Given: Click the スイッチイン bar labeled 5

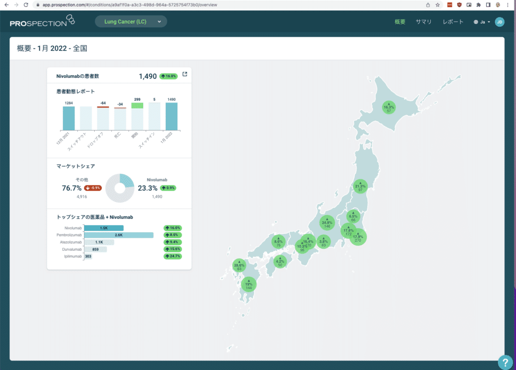Looking at the screenshot, I should pyautogui.click(x=154, y=116).
